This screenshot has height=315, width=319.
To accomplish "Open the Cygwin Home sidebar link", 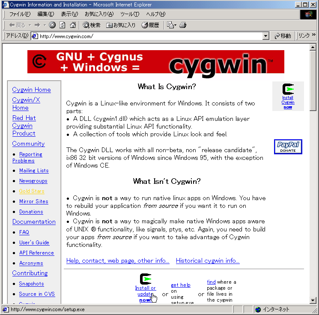I will point(31,90).
